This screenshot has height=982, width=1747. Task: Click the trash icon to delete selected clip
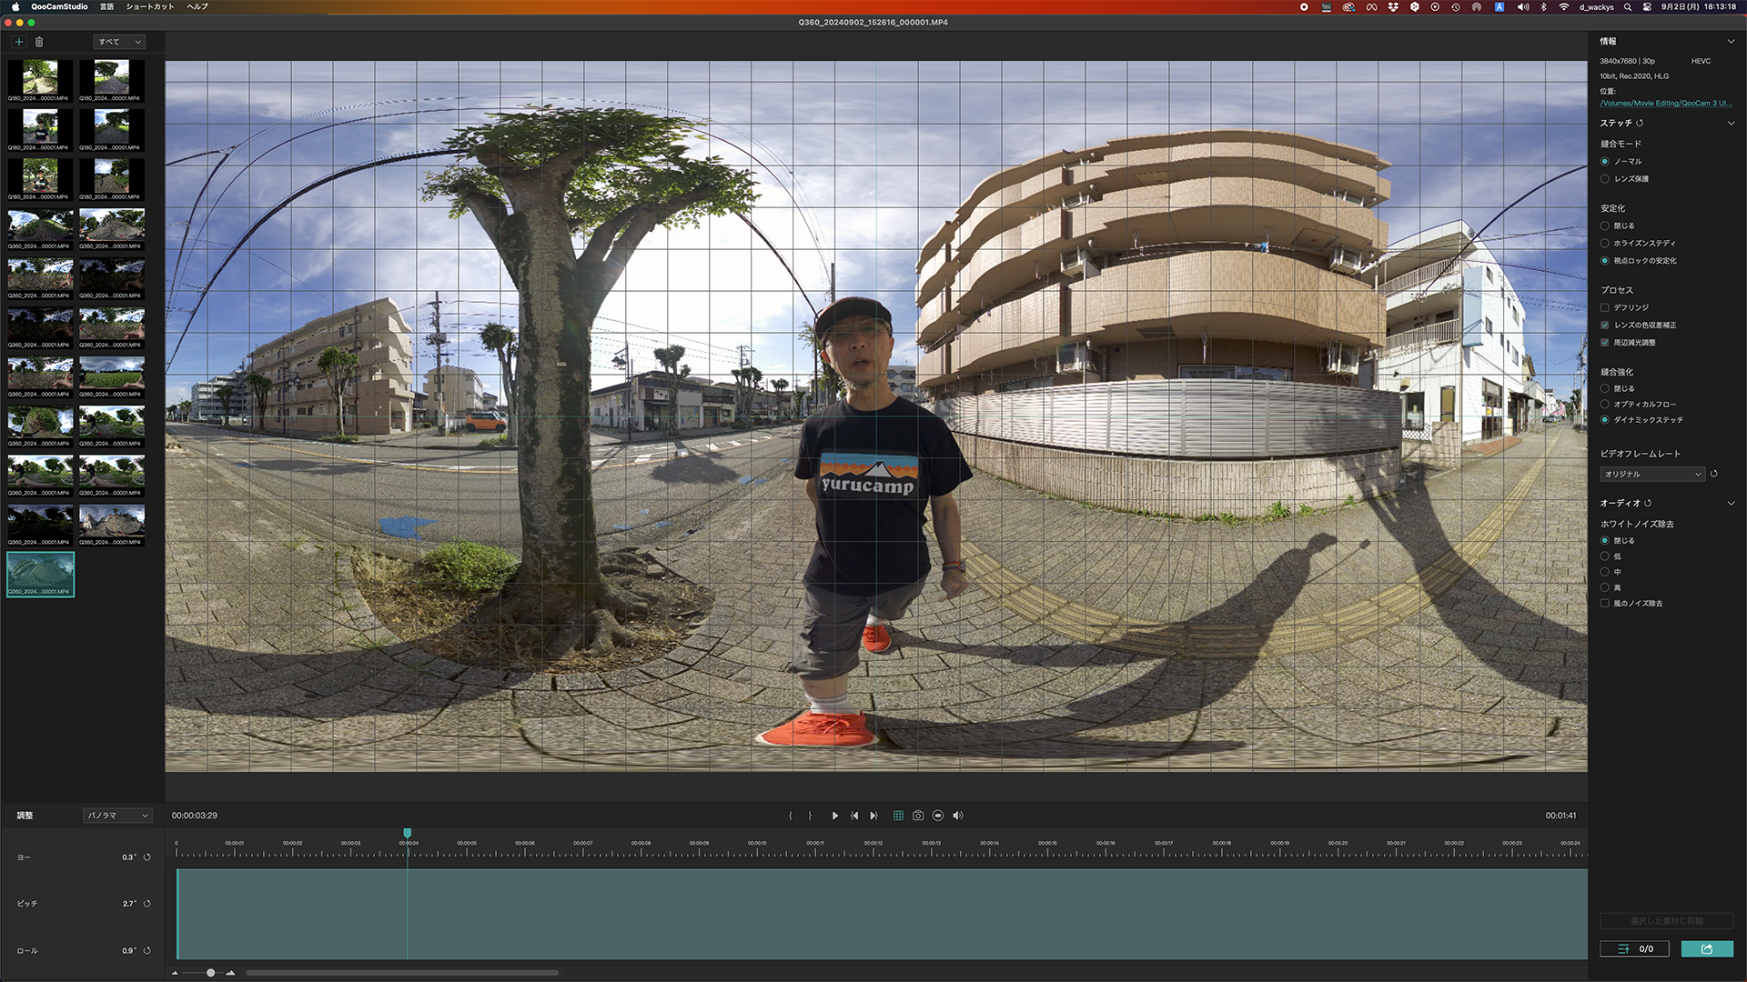(38, 42)
